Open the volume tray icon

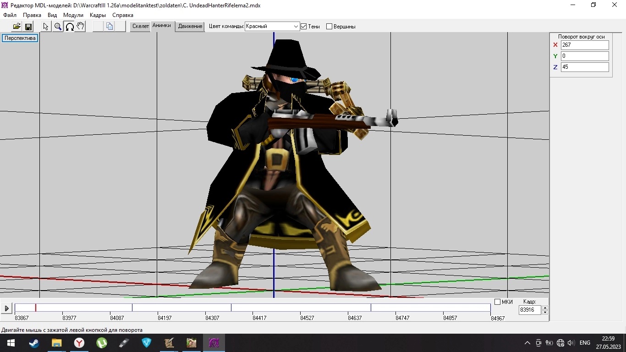pyautogui.click(x=571, y=343)
